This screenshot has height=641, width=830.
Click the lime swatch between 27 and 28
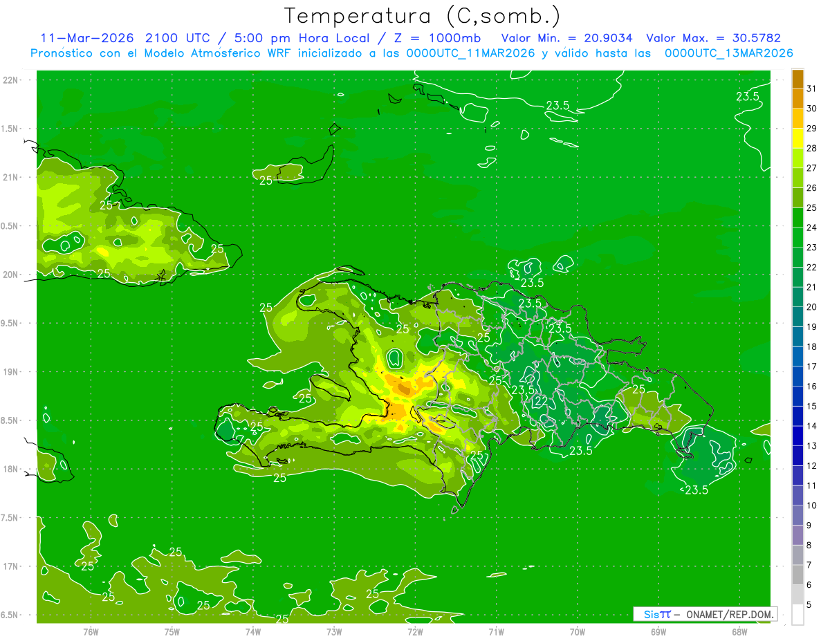coord(797,158)
